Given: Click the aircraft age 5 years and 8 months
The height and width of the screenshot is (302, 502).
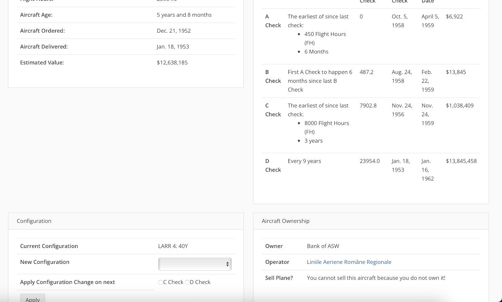Looking at the screenshot, I should pos(184,15).
